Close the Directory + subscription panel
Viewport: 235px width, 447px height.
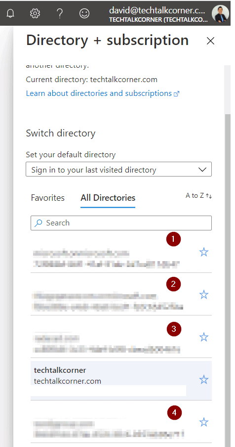tap(210, 41)
